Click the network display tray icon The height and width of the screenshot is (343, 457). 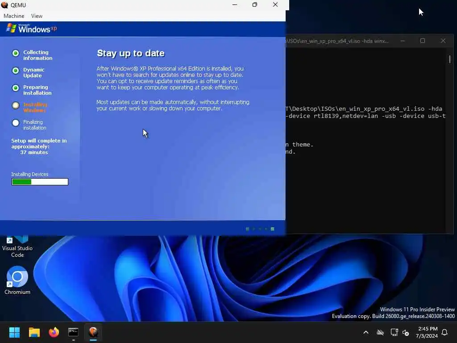pos(394,332)
